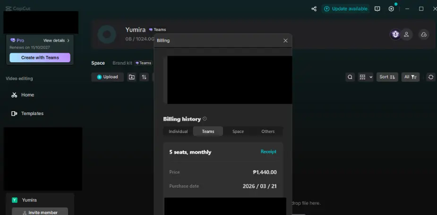This screenshot has width=437, height=215.
Task: Click Create with Teams button
Action: click(x=40, y=58)
